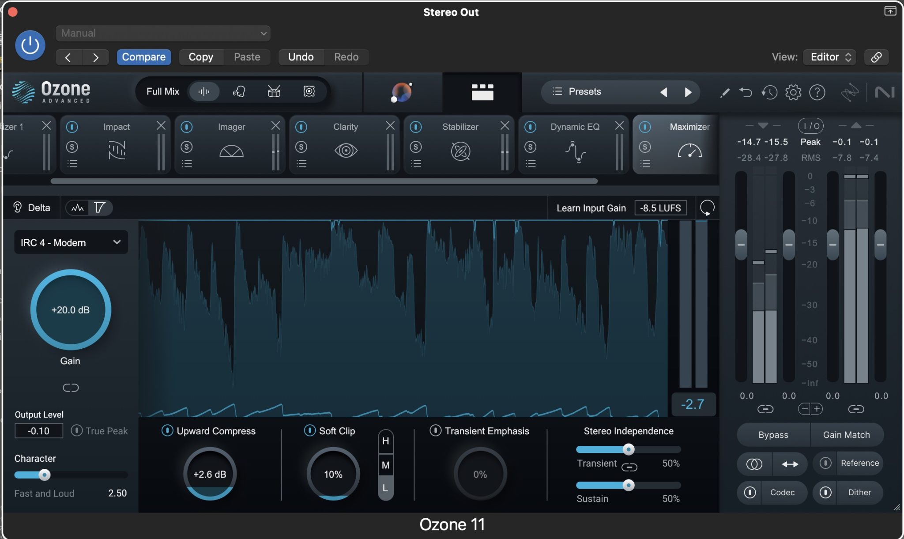The height and width of the screenshot is (539, 904).
Task: Click the pencil edit icon beside the preset arrows
Action: [x=724, y=92]
